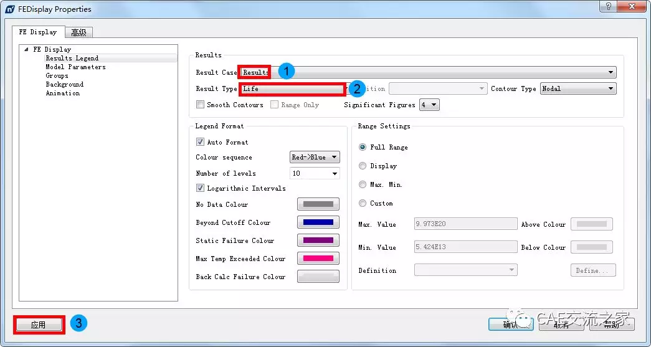Select the Display radio button
Screen dimensions: 651x347
pos(363,166)
